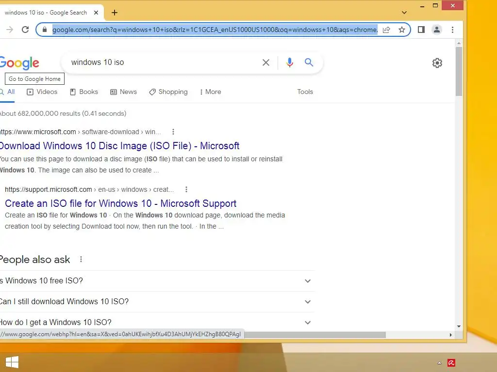Click the www.microsoft.com URL breadcrumb
Image resolution: width=497 pixels, height=372 pixels.
[80, 132]
